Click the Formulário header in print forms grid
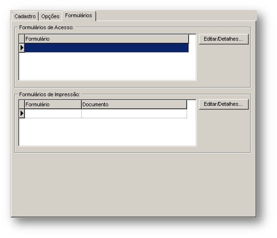 [x=53, y=104]
